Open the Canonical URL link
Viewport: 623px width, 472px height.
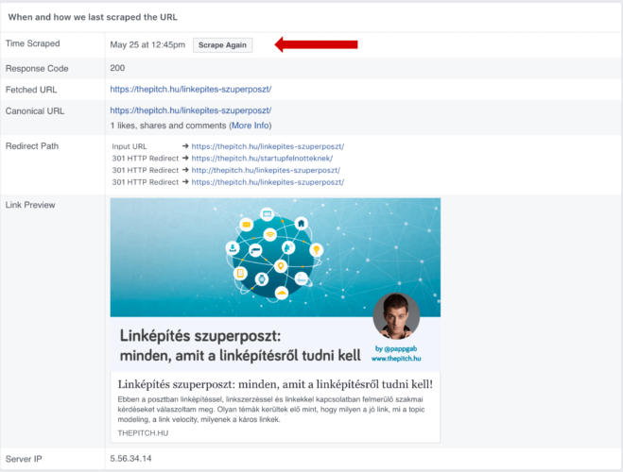[191, 110]
